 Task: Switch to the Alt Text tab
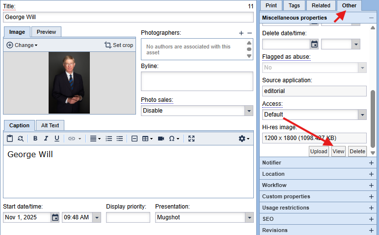coord(50,125)
